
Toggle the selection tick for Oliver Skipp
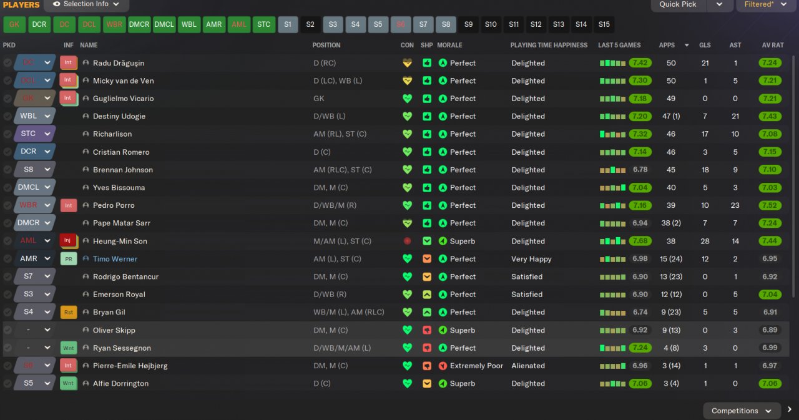click(x=7, y=330)
